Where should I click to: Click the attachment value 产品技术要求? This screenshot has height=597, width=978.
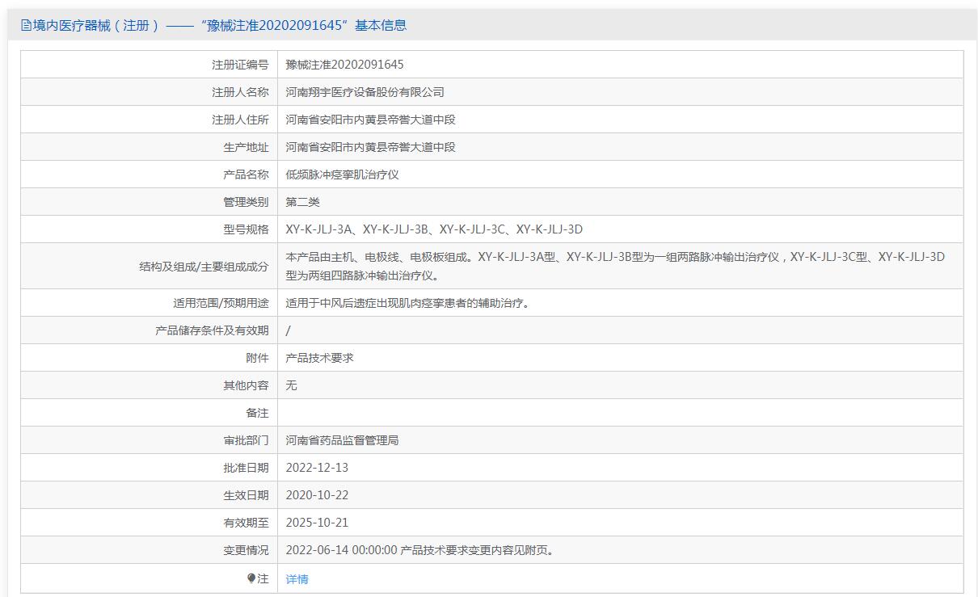coord(319,358)
